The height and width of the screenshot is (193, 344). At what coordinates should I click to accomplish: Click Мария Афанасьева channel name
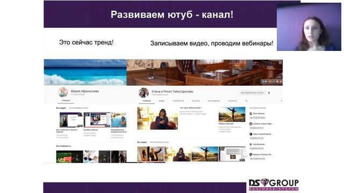(x=85, y=91)
